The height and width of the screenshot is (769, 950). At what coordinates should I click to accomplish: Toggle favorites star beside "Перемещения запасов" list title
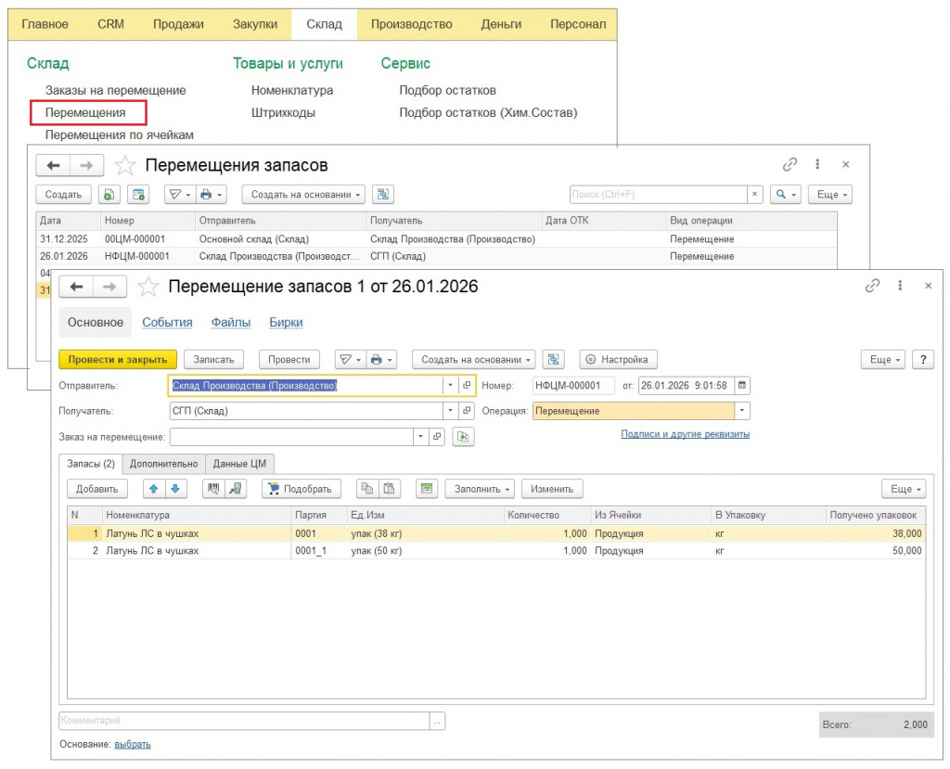click(125, 165)
